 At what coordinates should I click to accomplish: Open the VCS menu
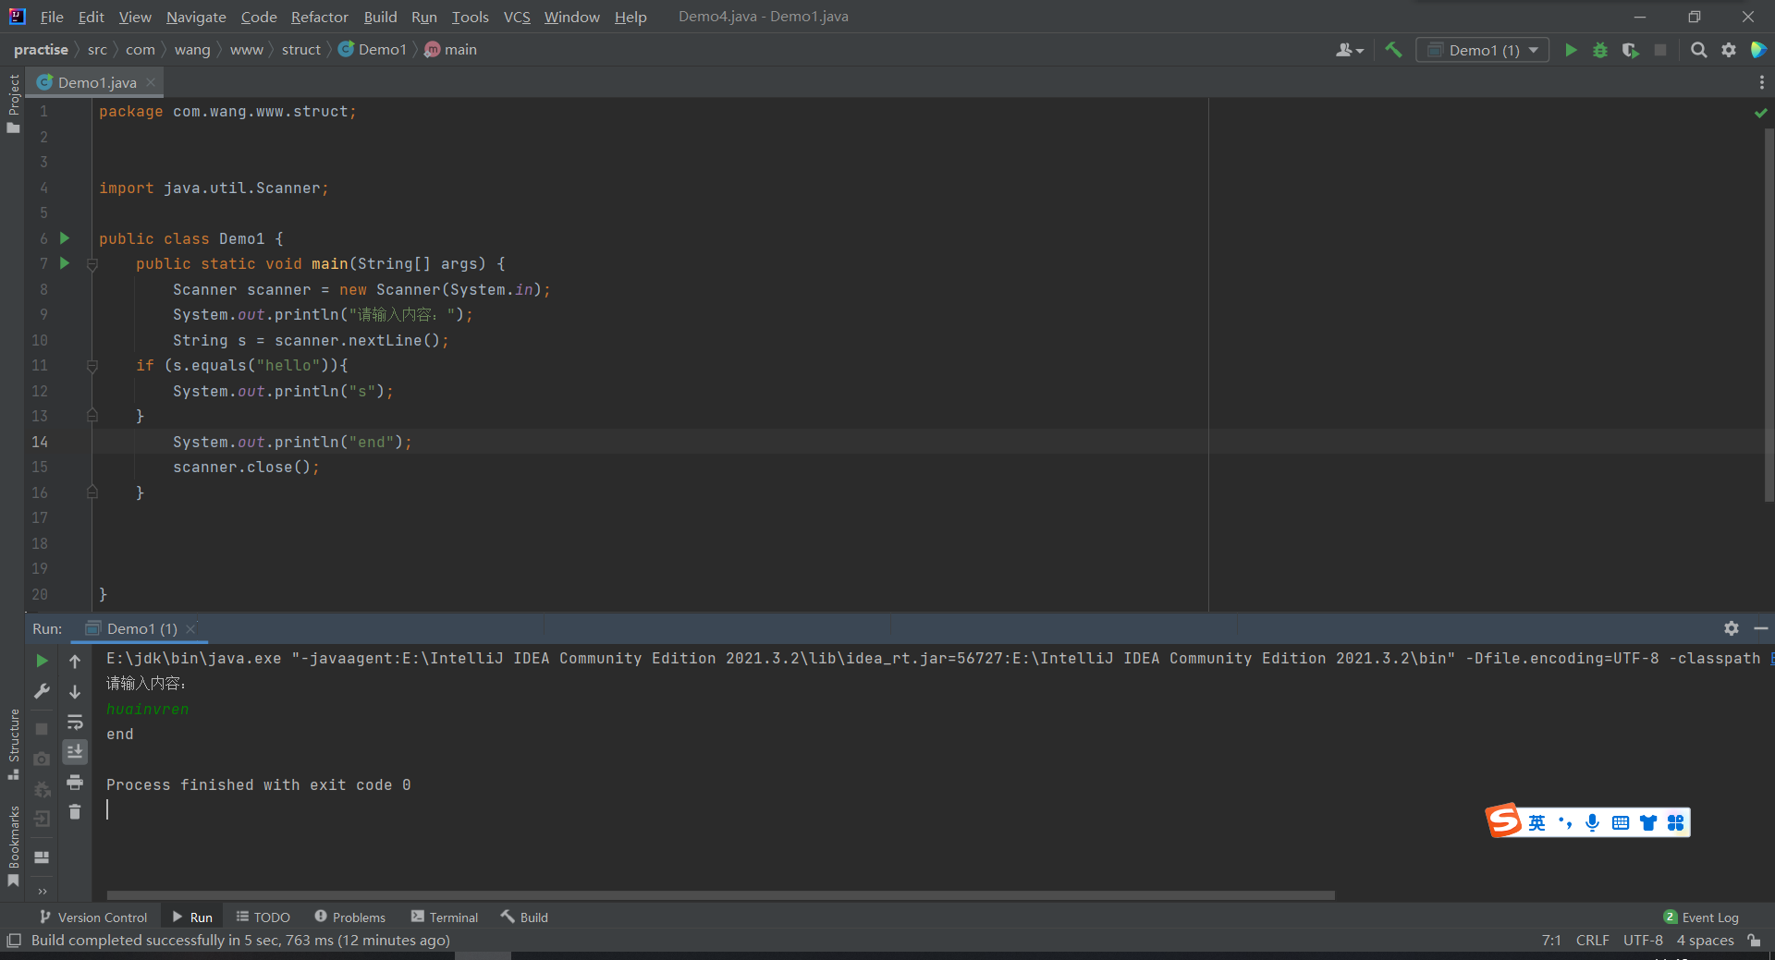(517, 17)
